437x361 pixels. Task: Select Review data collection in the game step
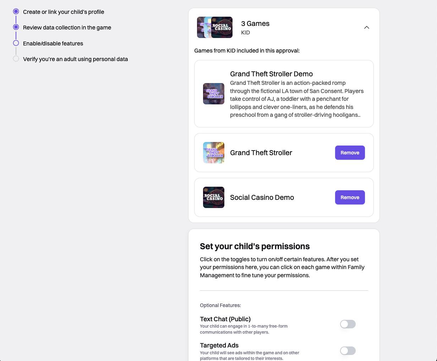point(67,28)
